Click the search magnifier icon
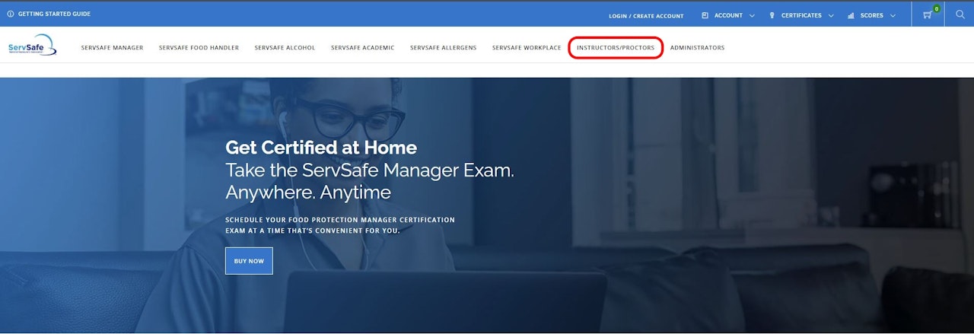The image size is (974, 334). pyautogui.click(x=960, y=14)
